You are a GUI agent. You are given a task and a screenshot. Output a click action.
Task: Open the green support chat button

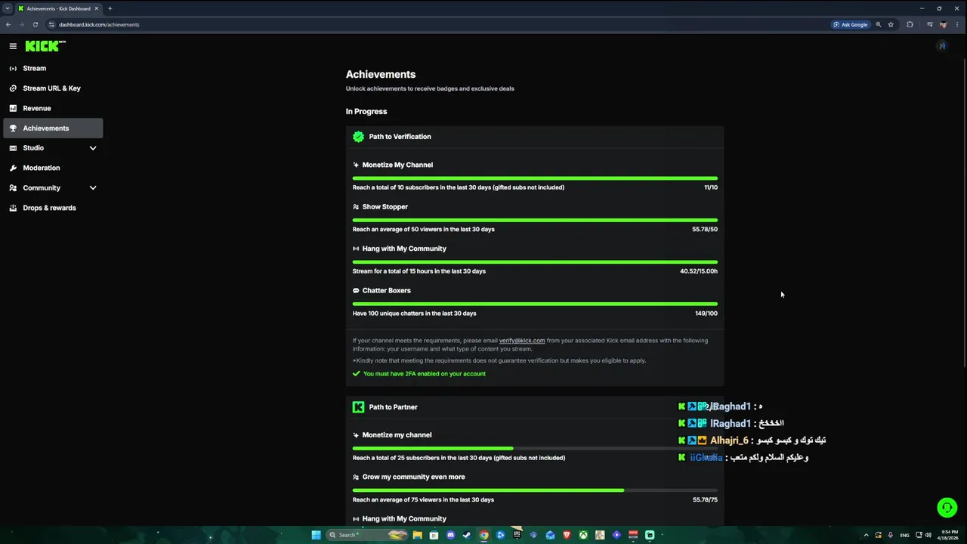click(x=947, y=508)
